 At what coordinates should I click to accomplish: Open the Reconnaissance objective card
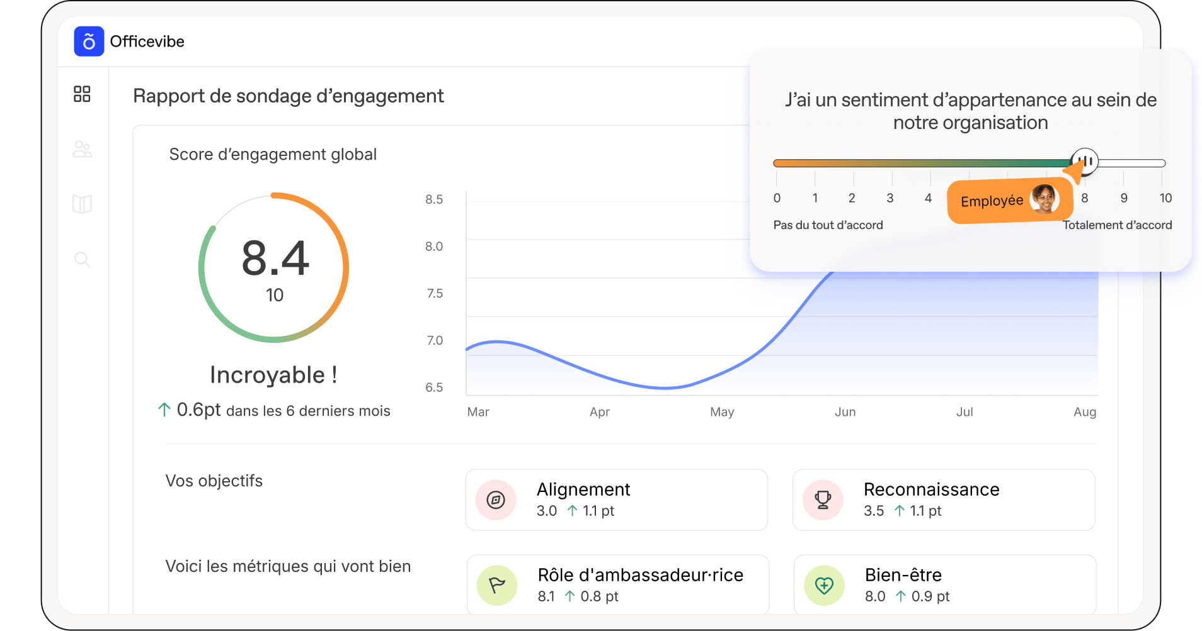click(x=943, y=500)
